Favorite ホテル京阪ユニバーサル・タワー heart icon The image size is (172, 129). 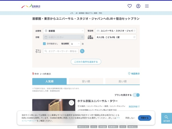[71, 103]
